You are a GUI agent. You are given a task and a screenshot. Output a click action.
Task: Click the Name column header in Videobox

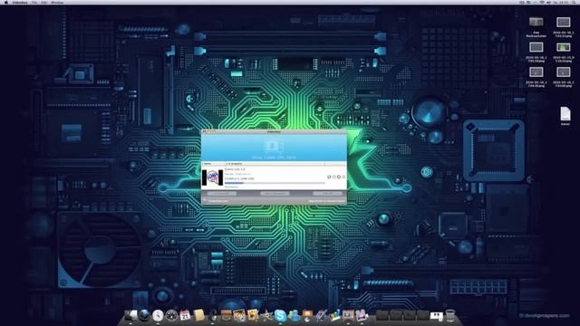click(213, 163)
